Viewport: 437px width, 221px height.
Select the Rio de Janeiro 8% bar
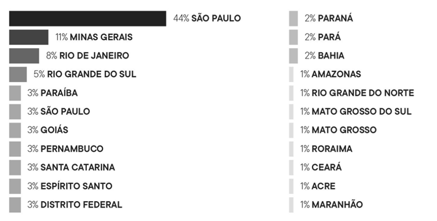click(24, 56)
